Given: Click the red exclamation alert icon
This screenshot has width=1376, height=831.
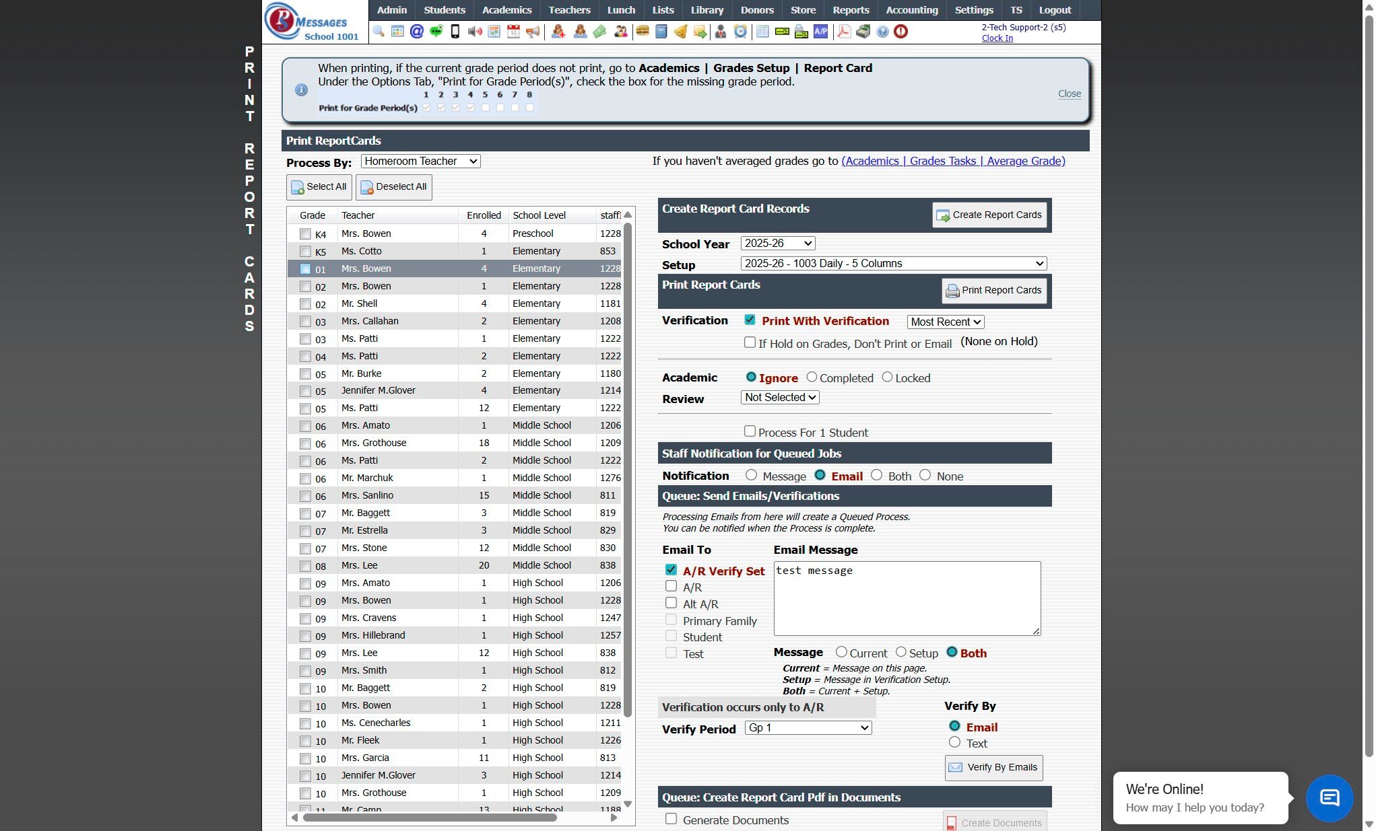Looking at the screenshot, I should [x=901, y=32].
